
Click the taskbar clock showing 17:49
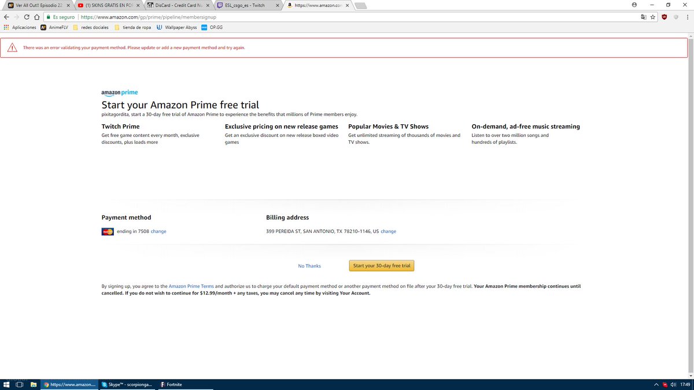685,384
